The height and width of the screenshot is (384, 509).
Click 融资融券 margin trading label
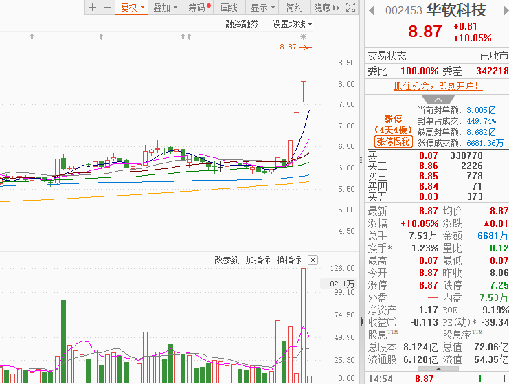tap(242, 24)
